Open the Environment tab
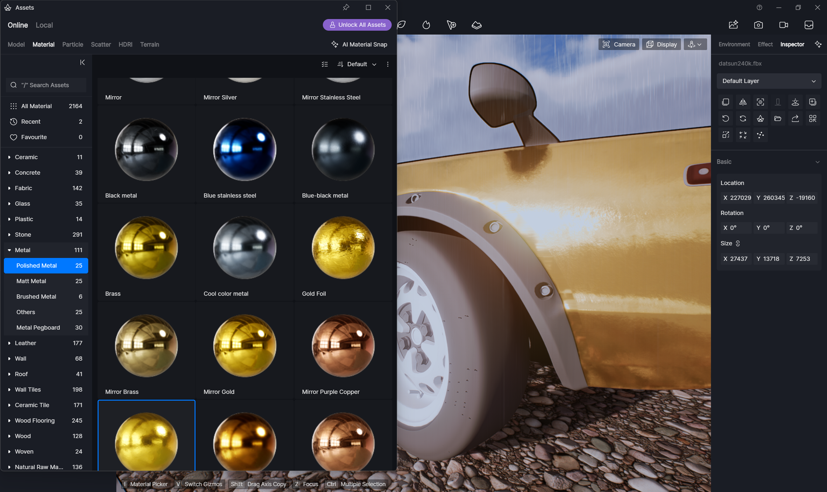827x492 pixels. coord(734,45)
